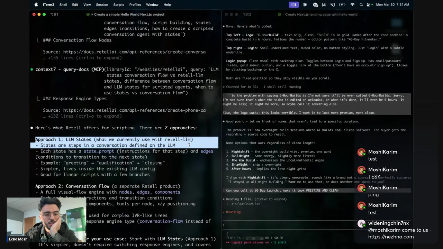The height and width of the screenshot is (249, 443).
Task: Open the Edit menu
Action: 75,4
